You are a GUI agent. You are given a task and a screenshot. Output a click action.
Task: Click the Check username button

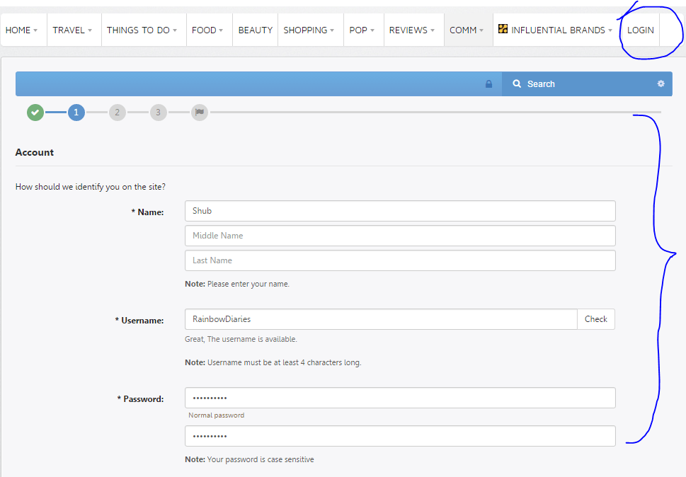tap(596, 319)
